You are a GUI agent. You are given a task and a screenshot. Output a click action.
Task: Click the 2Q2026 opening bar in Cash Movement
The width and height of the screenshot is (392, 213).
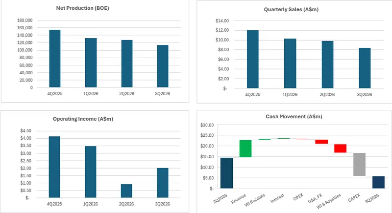[226, 173]
